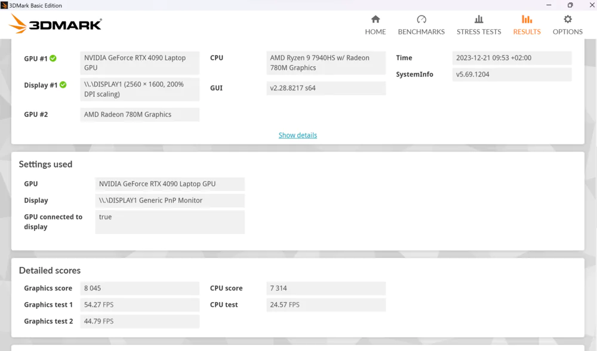Click the green check beside GPU #1
Viewport: 597px width, 351px height.
click(53, 59)
